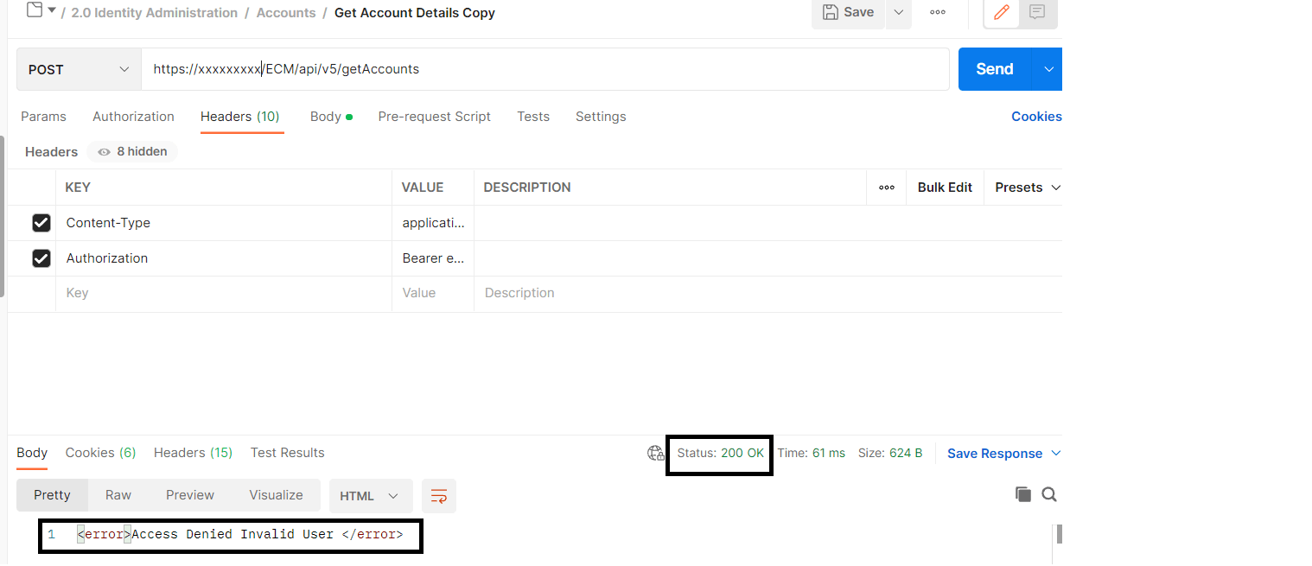Select the pencil edit mode icon

[x=1002, y=13]
